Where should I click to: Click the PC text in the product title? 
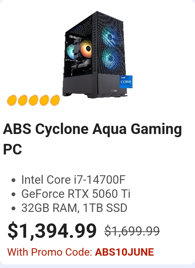[x=12, y=150]
